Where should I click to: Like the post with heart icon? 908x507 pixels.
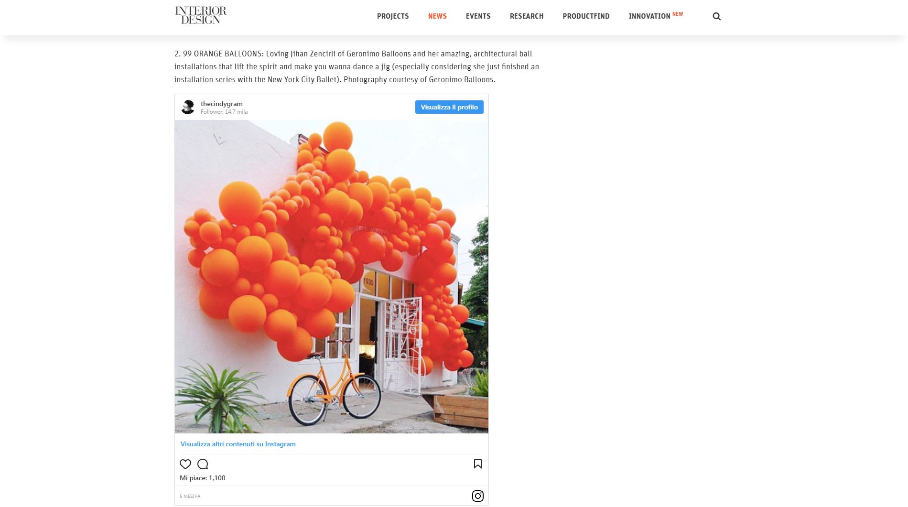coord(185,464)
